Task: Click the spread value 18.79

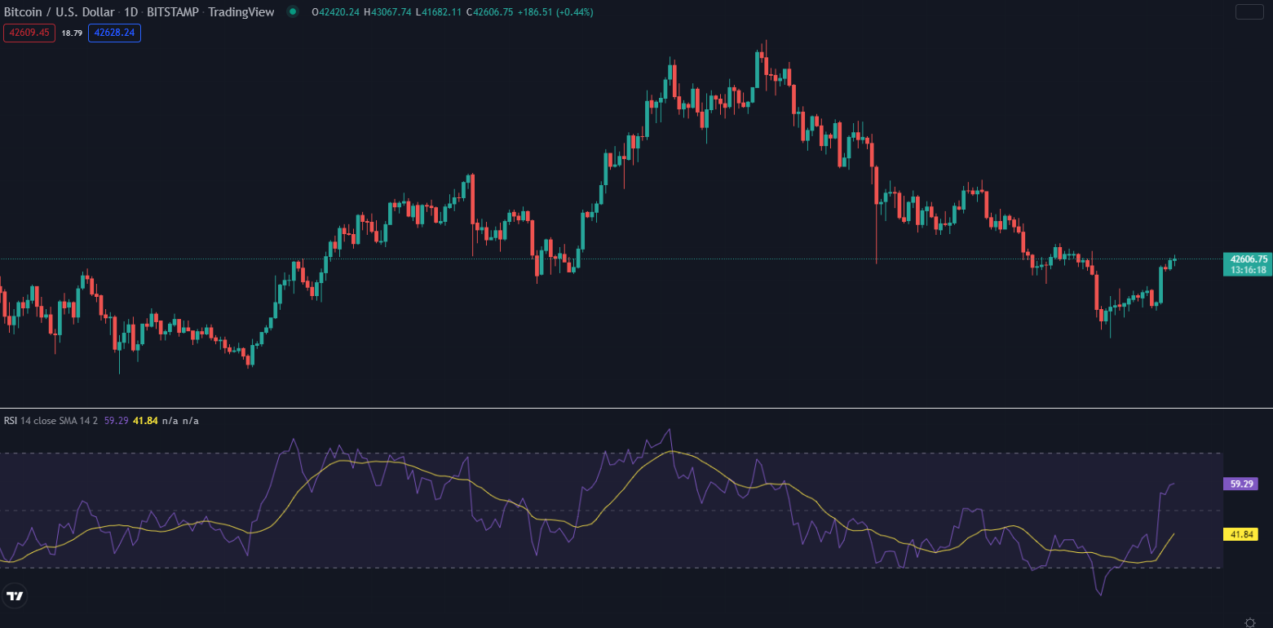Action: tap(72, 33)
